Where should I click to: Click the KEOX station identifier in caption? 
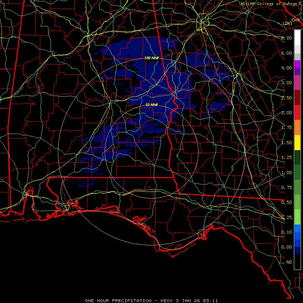point(167,301)
